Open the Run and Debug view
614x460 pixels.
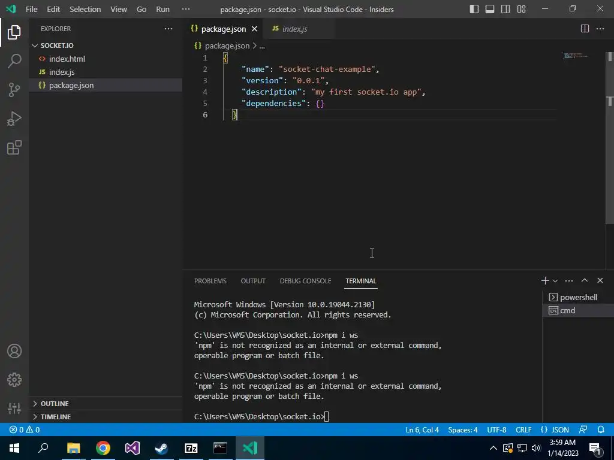point(14,119)
